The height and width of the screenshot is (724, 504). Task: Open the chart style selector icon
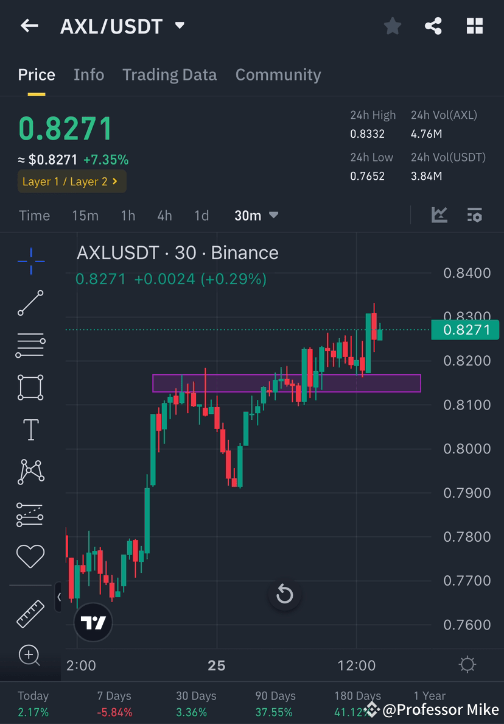tap(439, 215)
